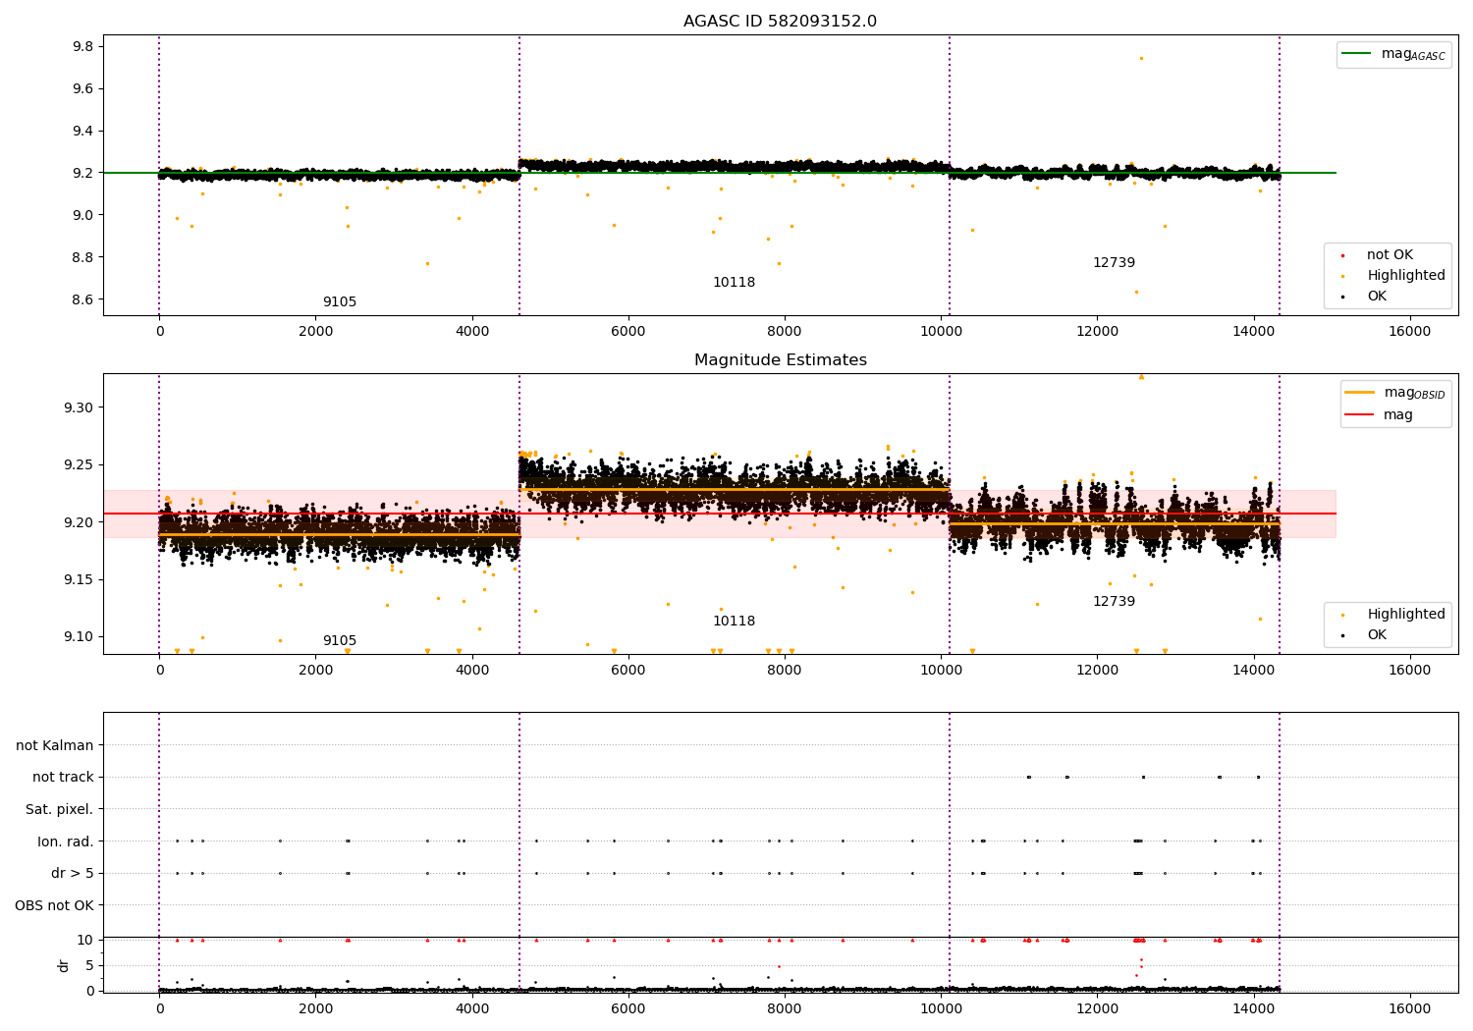Screen dimensions: 1473x1031
Task: Click the 9.20 y-axis tick label
Action: (x=79, y=522)
